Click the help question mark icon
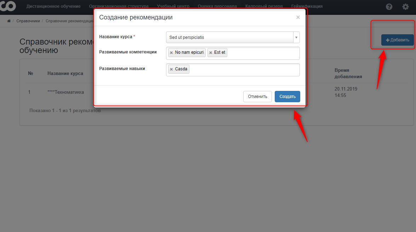416x232 pixels. click(389, 7)
